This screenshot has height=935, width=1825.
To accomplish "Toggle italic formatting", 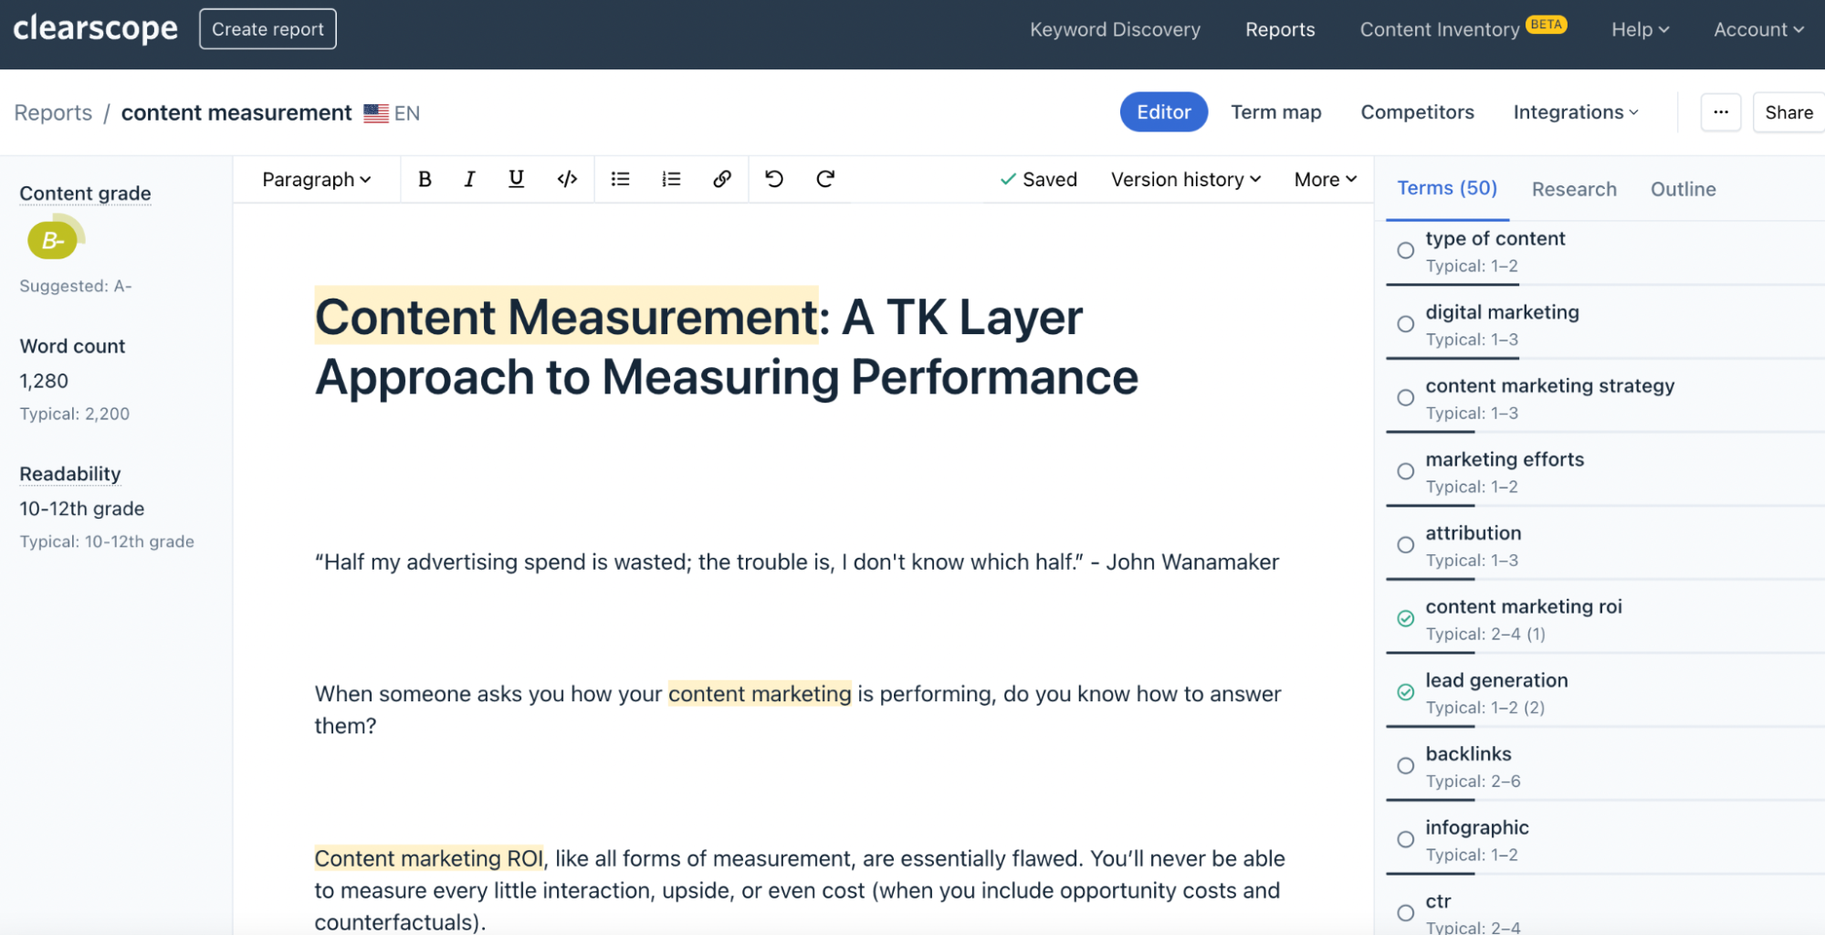I will [468, 179].
